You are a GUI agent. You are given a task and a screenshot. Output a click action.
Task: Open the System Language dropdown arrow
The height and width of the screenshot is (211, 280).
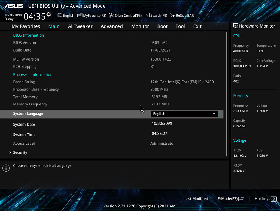coord(214,114)
